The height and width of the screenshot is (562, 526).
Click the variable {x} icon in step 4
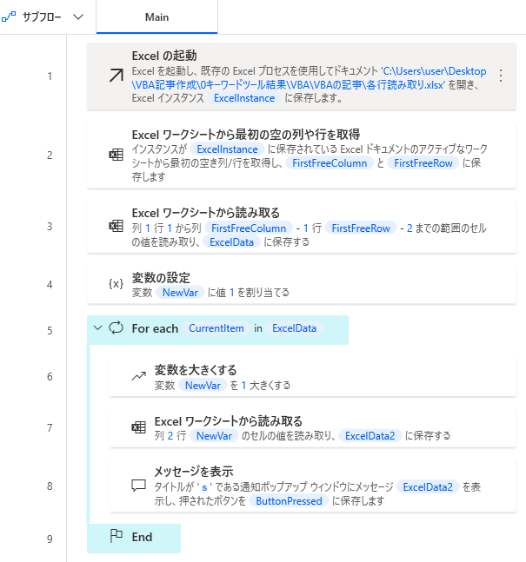tap(115, 284)
